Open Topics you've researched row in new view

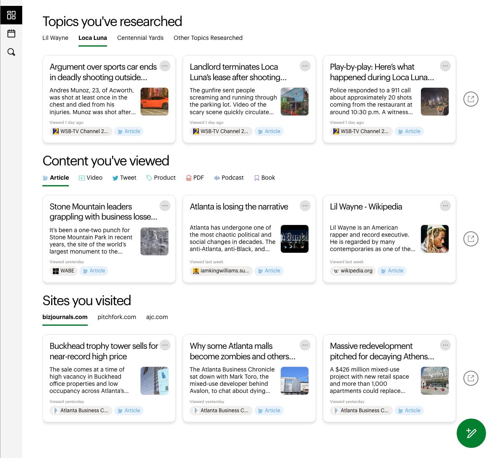pos(471,99)
